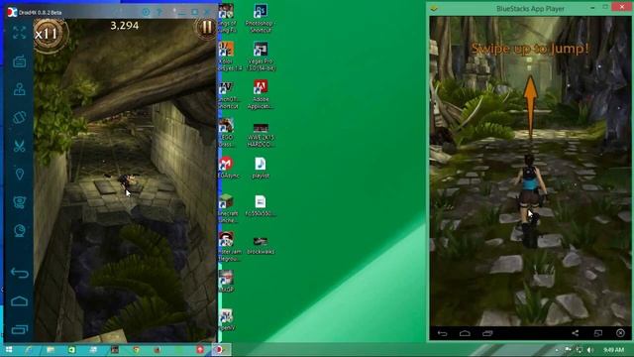Click scissors screenshot icon in Droid4X sidebar
This screenshot has height=357, width=634.
19,146
